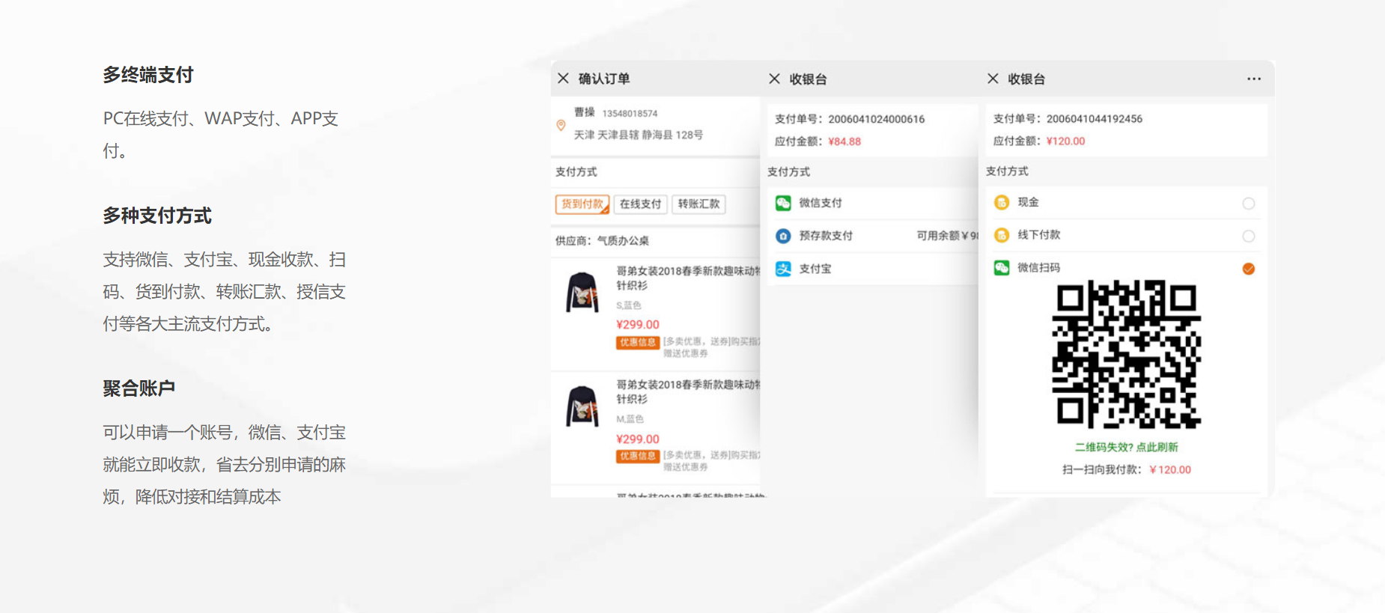Click the order number 2006041044192456
This screenshot has height=613, width=1385.
click(x=1095, y=119)
